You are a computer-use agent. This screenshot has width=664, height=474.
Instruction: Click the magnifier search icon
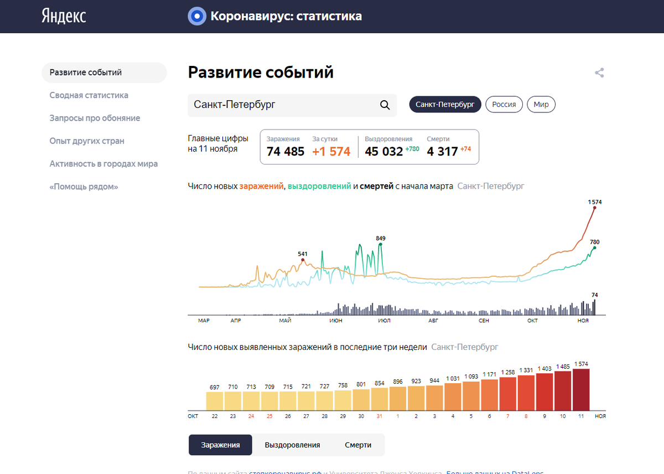pyautogui.click(x=385, y=105)
